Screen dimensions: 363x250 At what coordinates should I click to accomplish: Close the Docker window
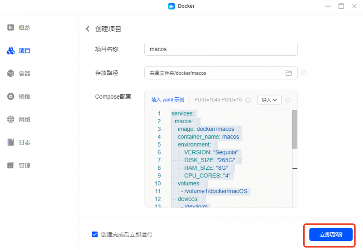(354, 6)
